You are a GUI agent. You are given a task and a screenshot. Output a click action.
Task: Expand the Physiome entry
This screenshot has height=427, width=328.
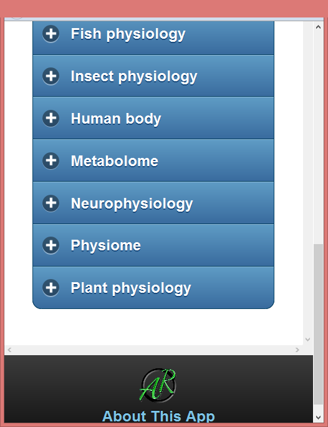[x=153, y=245]
